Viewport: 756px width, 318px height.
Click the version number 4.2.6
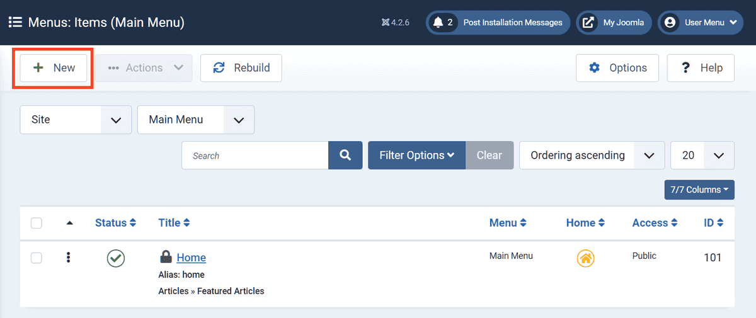(401, 23)
